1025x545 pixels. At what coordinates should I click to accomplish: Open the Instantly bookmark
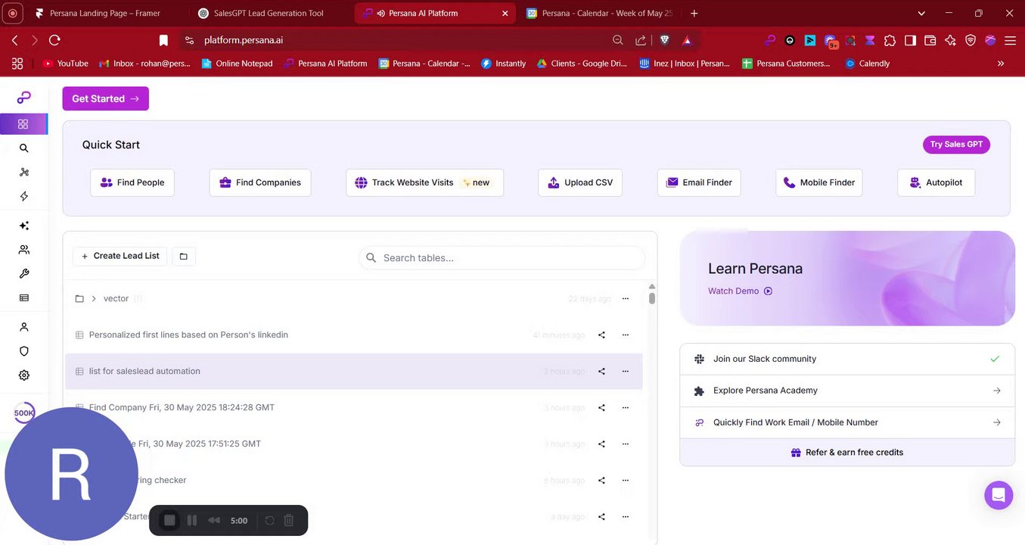click(503, 64)
